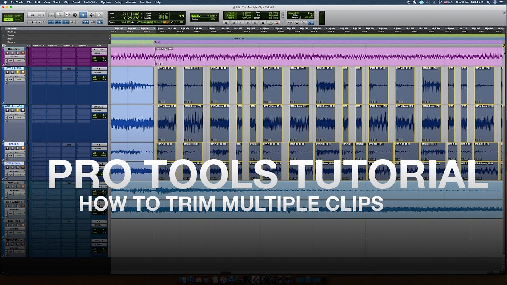Click Bass Amp volume field

(99, 58)
